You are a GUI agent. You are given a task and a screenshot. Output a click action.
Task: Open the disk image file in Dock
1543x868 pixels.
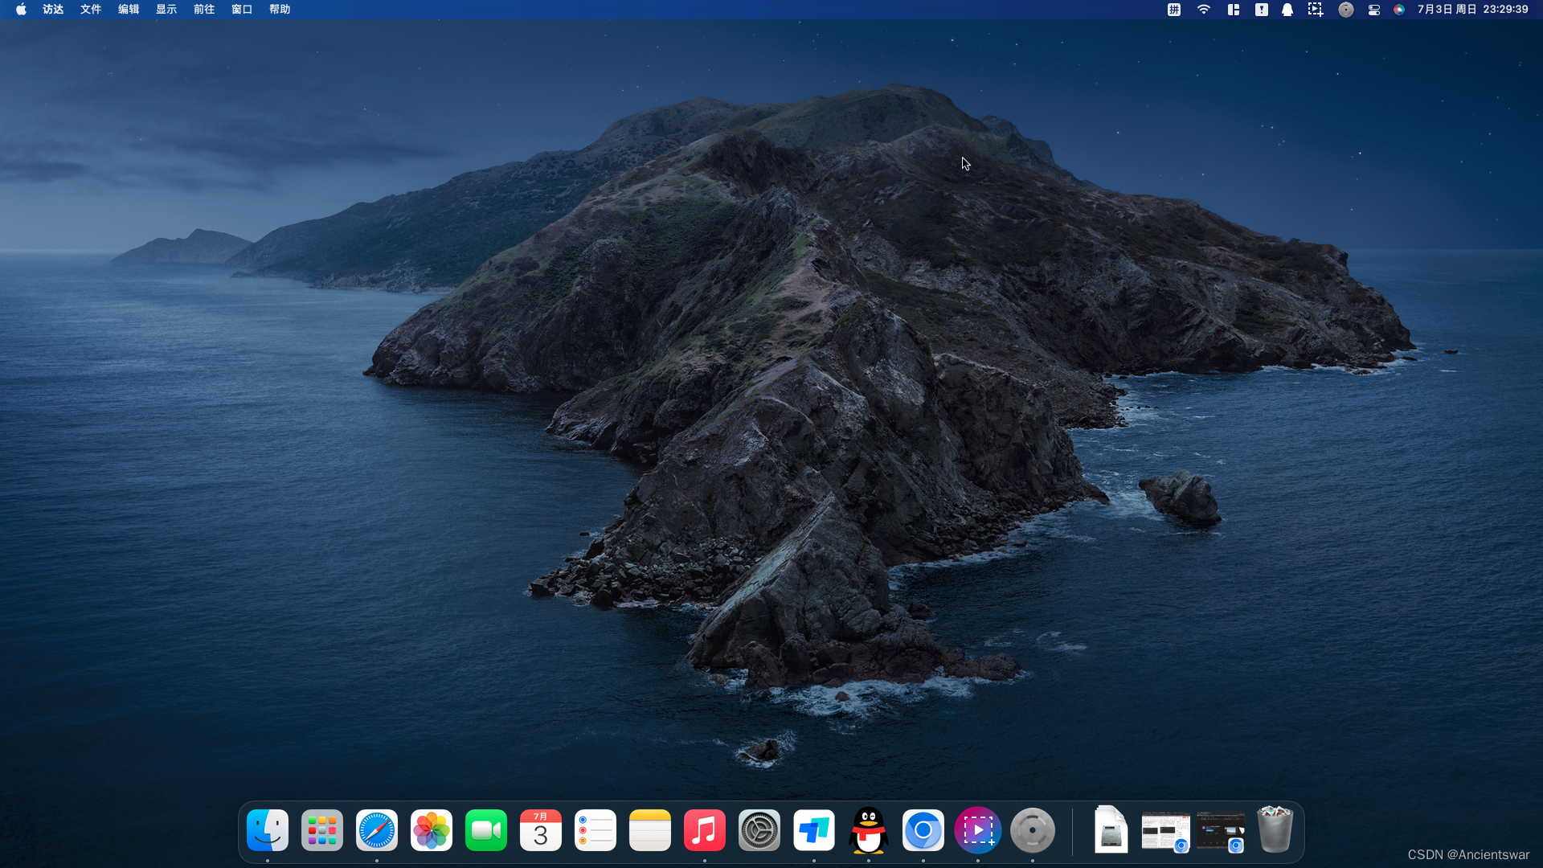point(1111,829)
